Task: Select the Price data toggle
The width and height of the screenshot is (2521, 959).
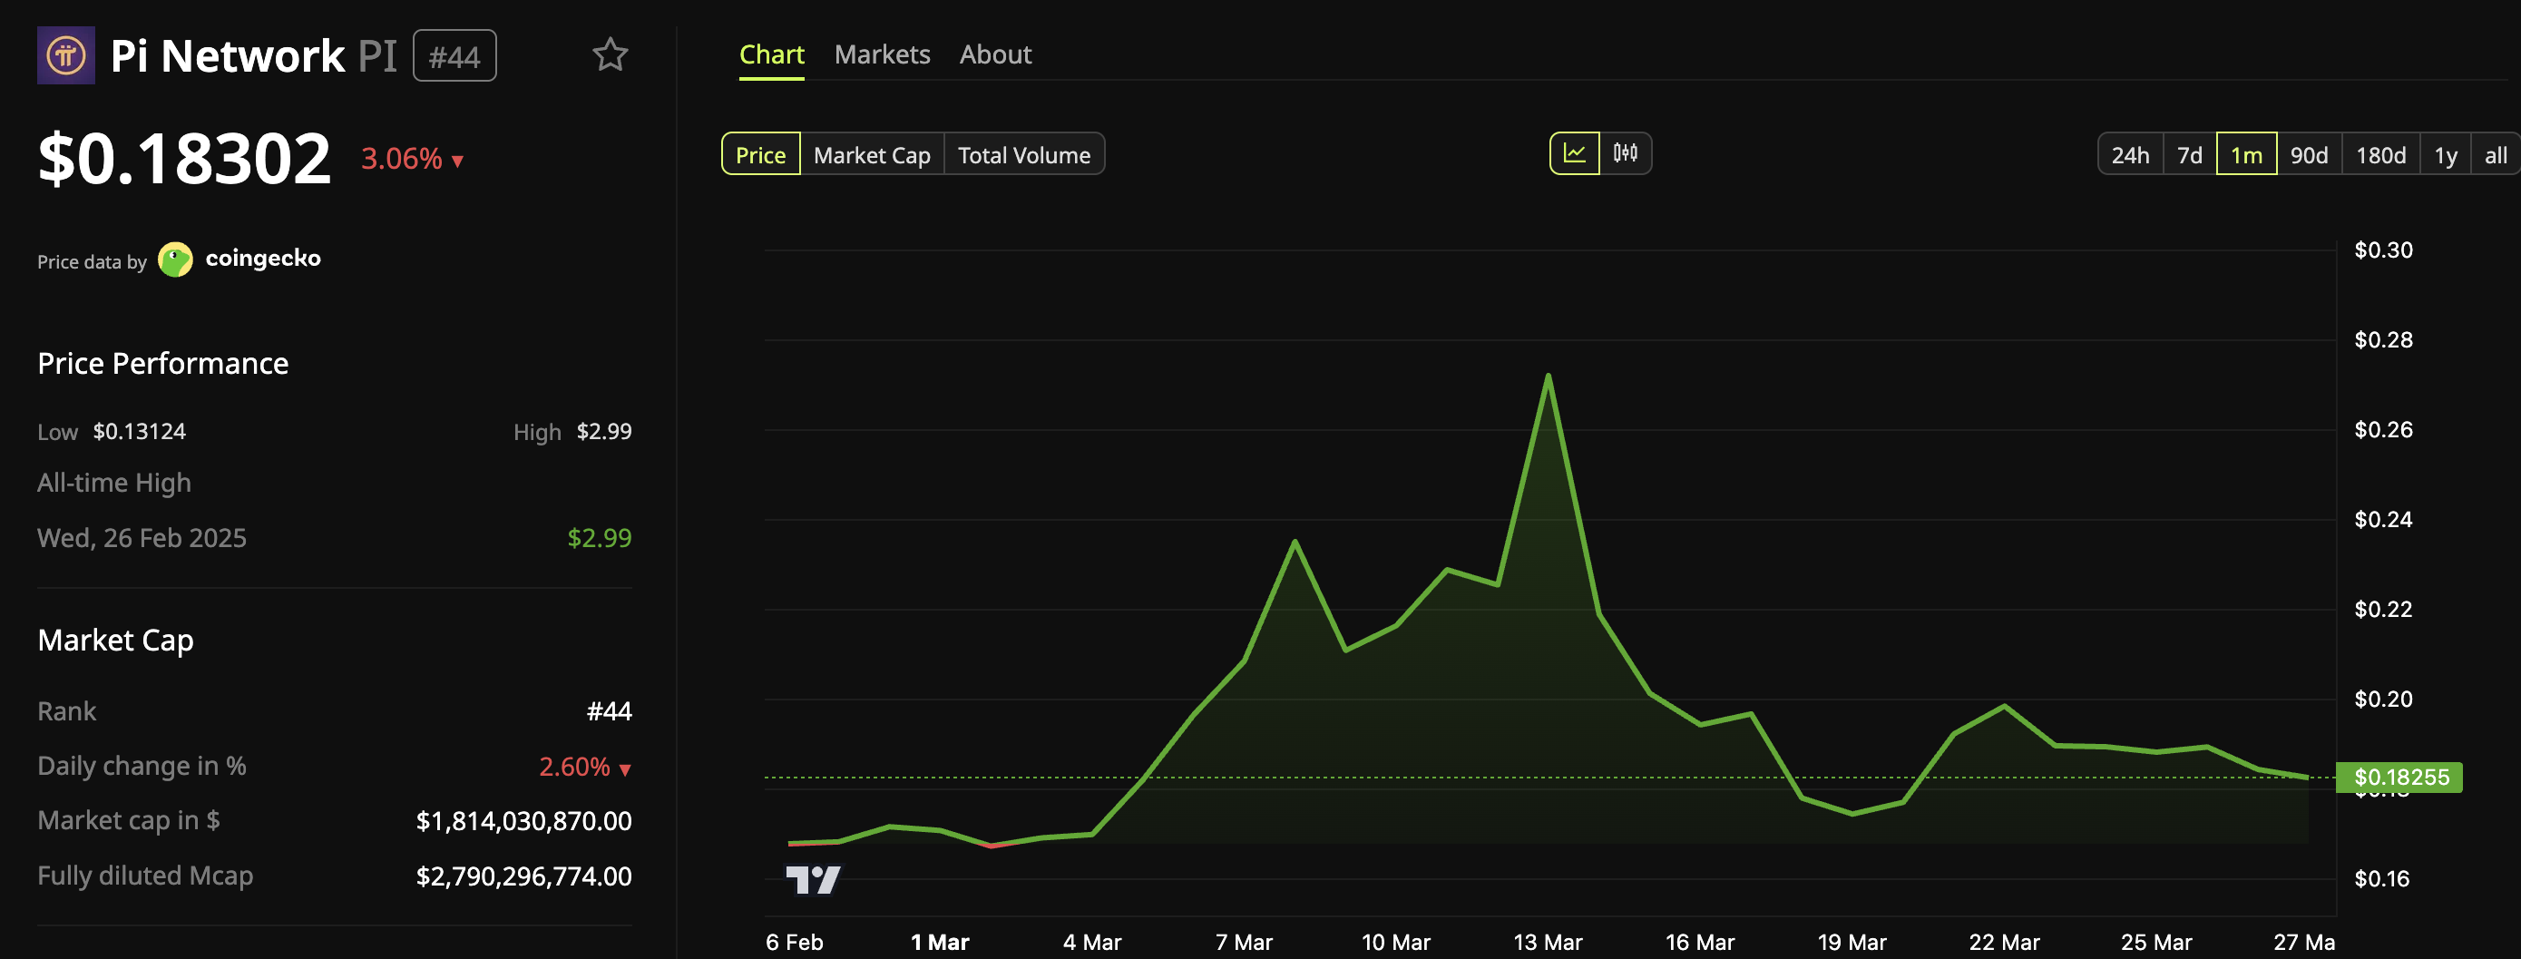Action: pos(760,154)
